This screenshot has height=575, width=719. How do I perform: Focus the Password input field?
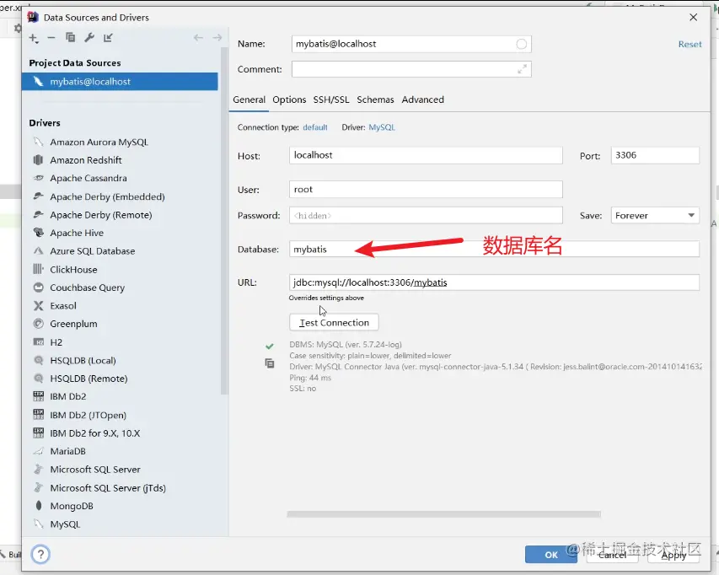click(x=426, y=216)
